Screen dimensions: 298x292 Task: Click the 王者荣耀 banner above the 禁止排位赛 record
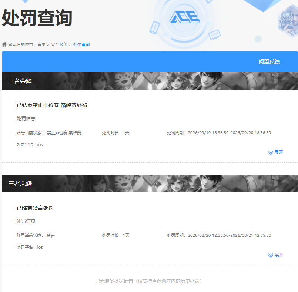150,81
